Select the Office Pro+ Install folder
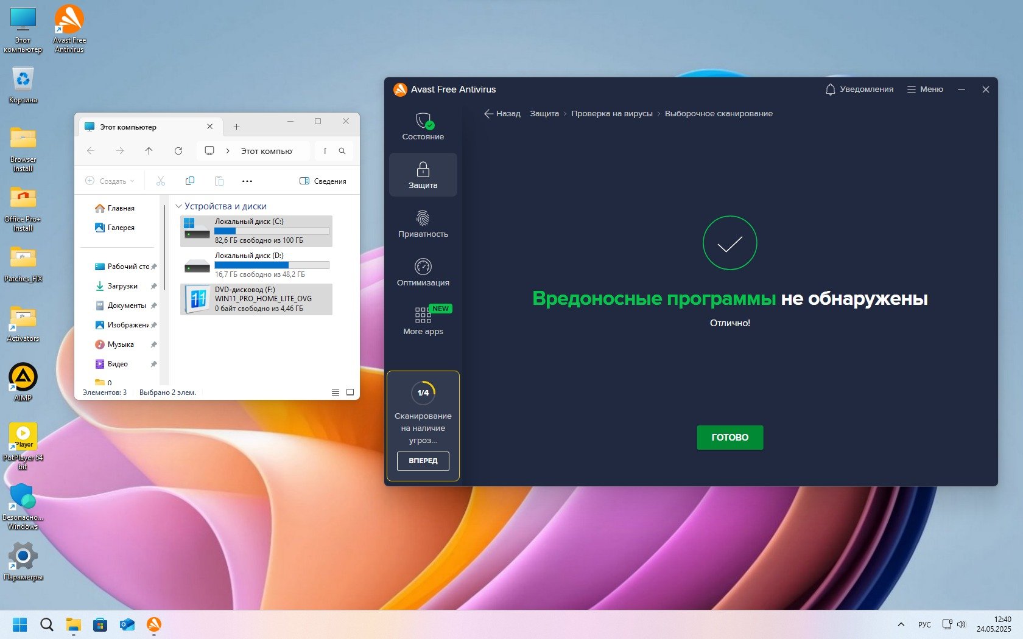 pos(23,209)
